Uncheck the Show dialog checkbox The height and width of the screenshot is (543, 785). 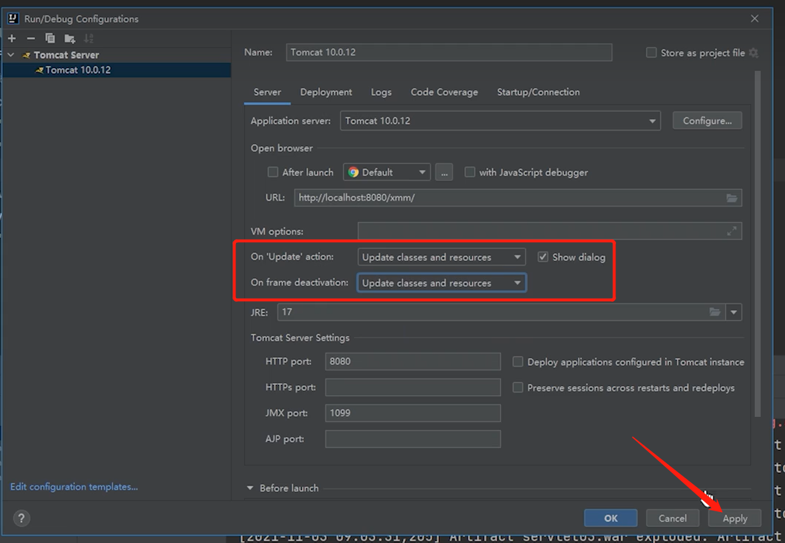pyautogui.click(x=543, y=257)
